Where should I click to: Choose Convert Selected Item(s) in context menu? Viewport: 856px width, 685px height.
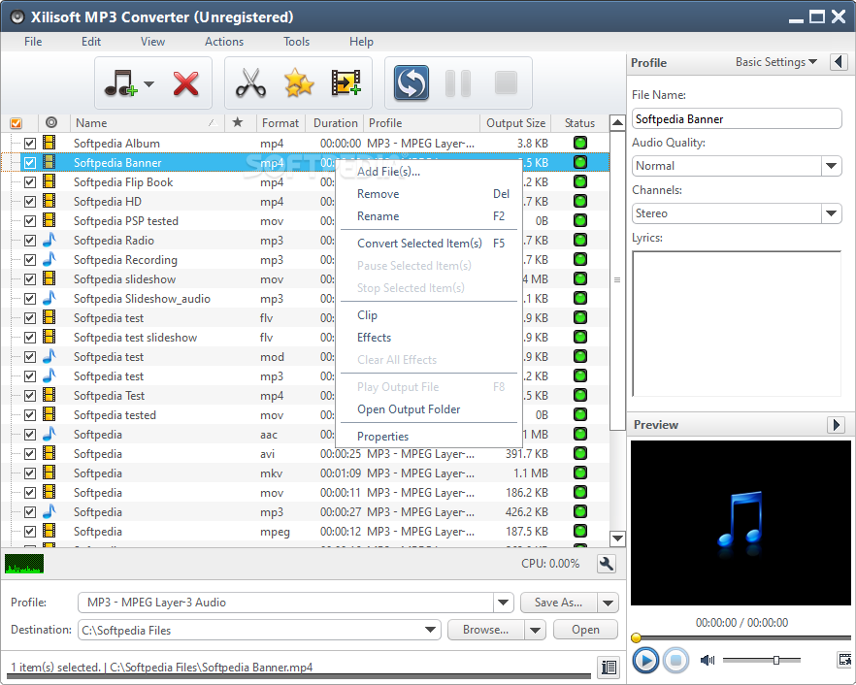pos(429,244)
